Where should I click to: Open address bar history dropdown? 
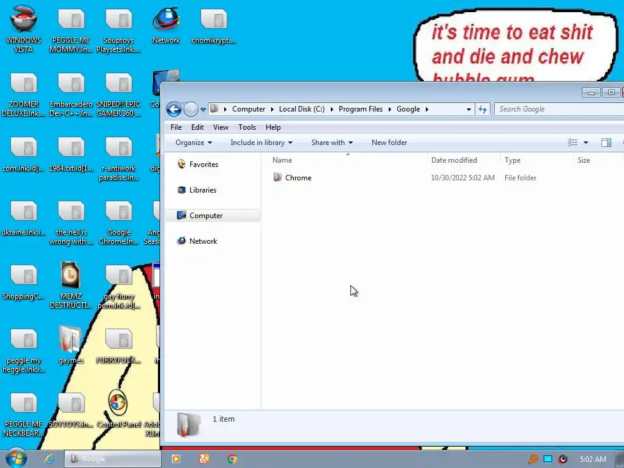coord(469,110)
